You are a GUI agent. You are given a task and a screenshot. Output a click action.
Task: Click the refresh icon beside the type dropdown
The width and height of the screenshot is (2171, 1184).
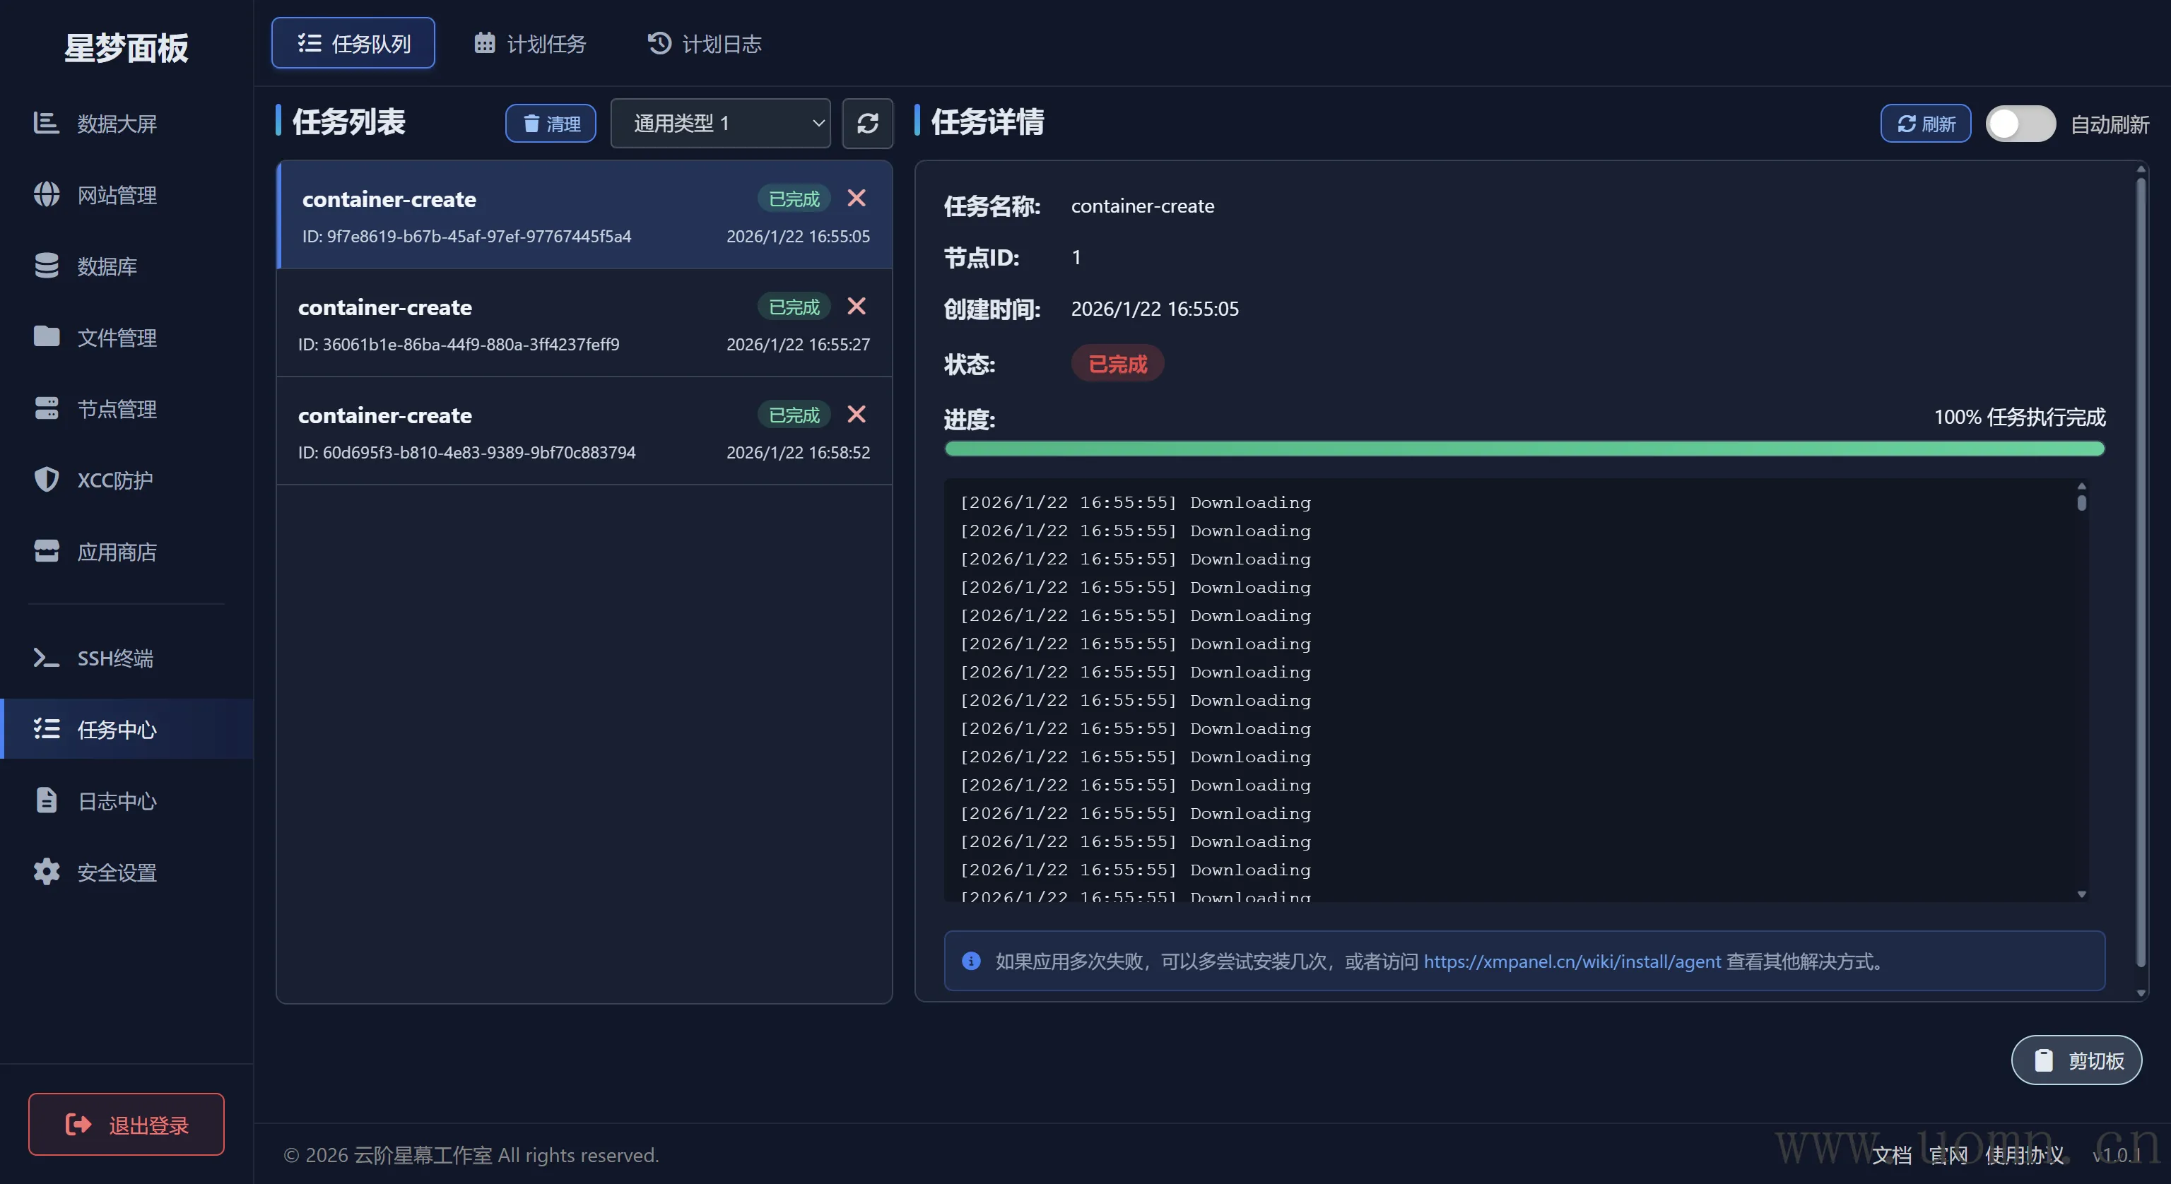(867, 124)
